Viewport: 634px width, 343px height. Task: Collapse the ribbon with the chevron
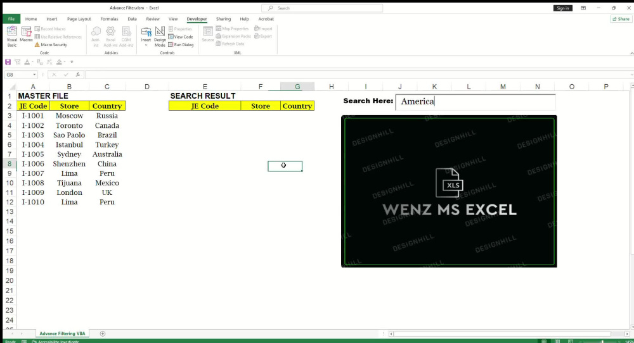[x=631, y=53]
